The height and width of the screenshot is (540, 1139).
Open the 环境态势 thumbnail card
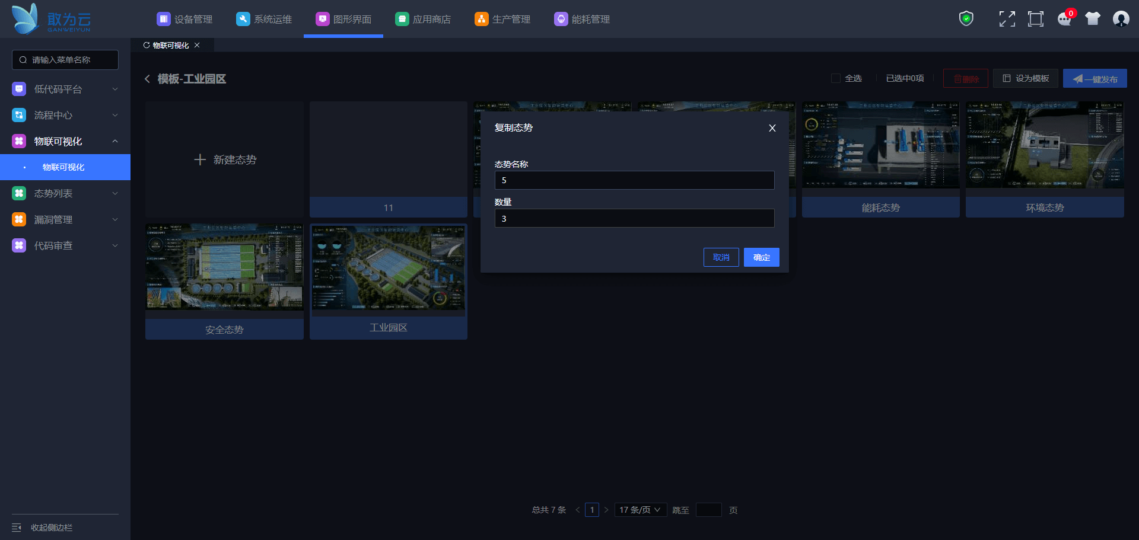tap(1045, 159)
